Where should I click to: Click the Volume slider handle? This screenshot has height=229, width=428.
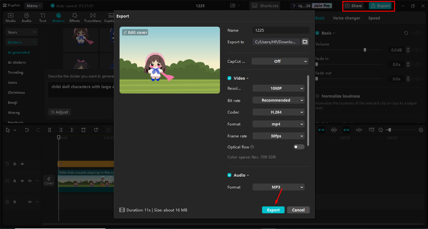coord(365,50)
